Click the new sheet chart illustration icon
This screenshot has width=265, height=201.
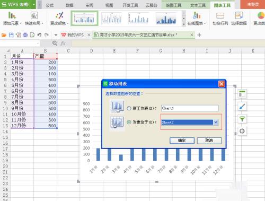(x=117, y=107)
